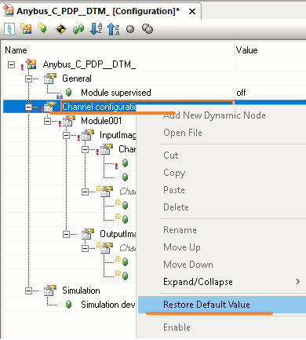Click the Simulation device green gem icon
The width and height of the screenshot is (306, 340).
pyautogui.click(x=68, y=305)
